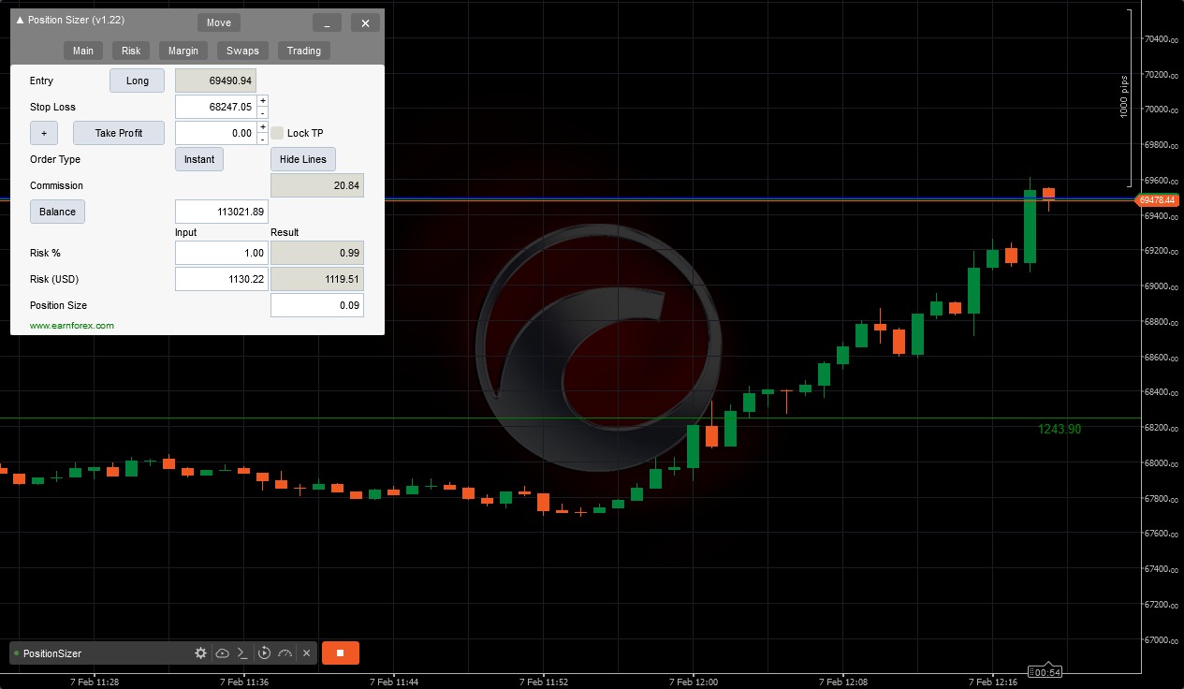The image size is (1184, 689).
Task: Open PositionSizer settings gear icon
Action: point(200,653)
